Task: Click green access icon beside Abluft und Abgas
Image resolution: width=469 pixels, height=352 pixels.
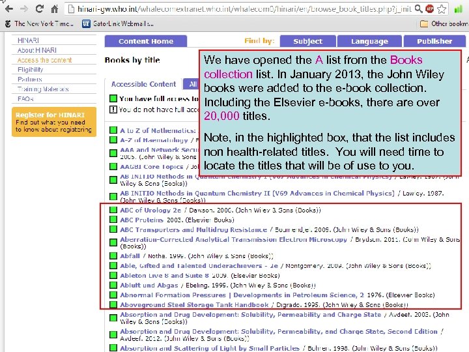Action: 113,285
